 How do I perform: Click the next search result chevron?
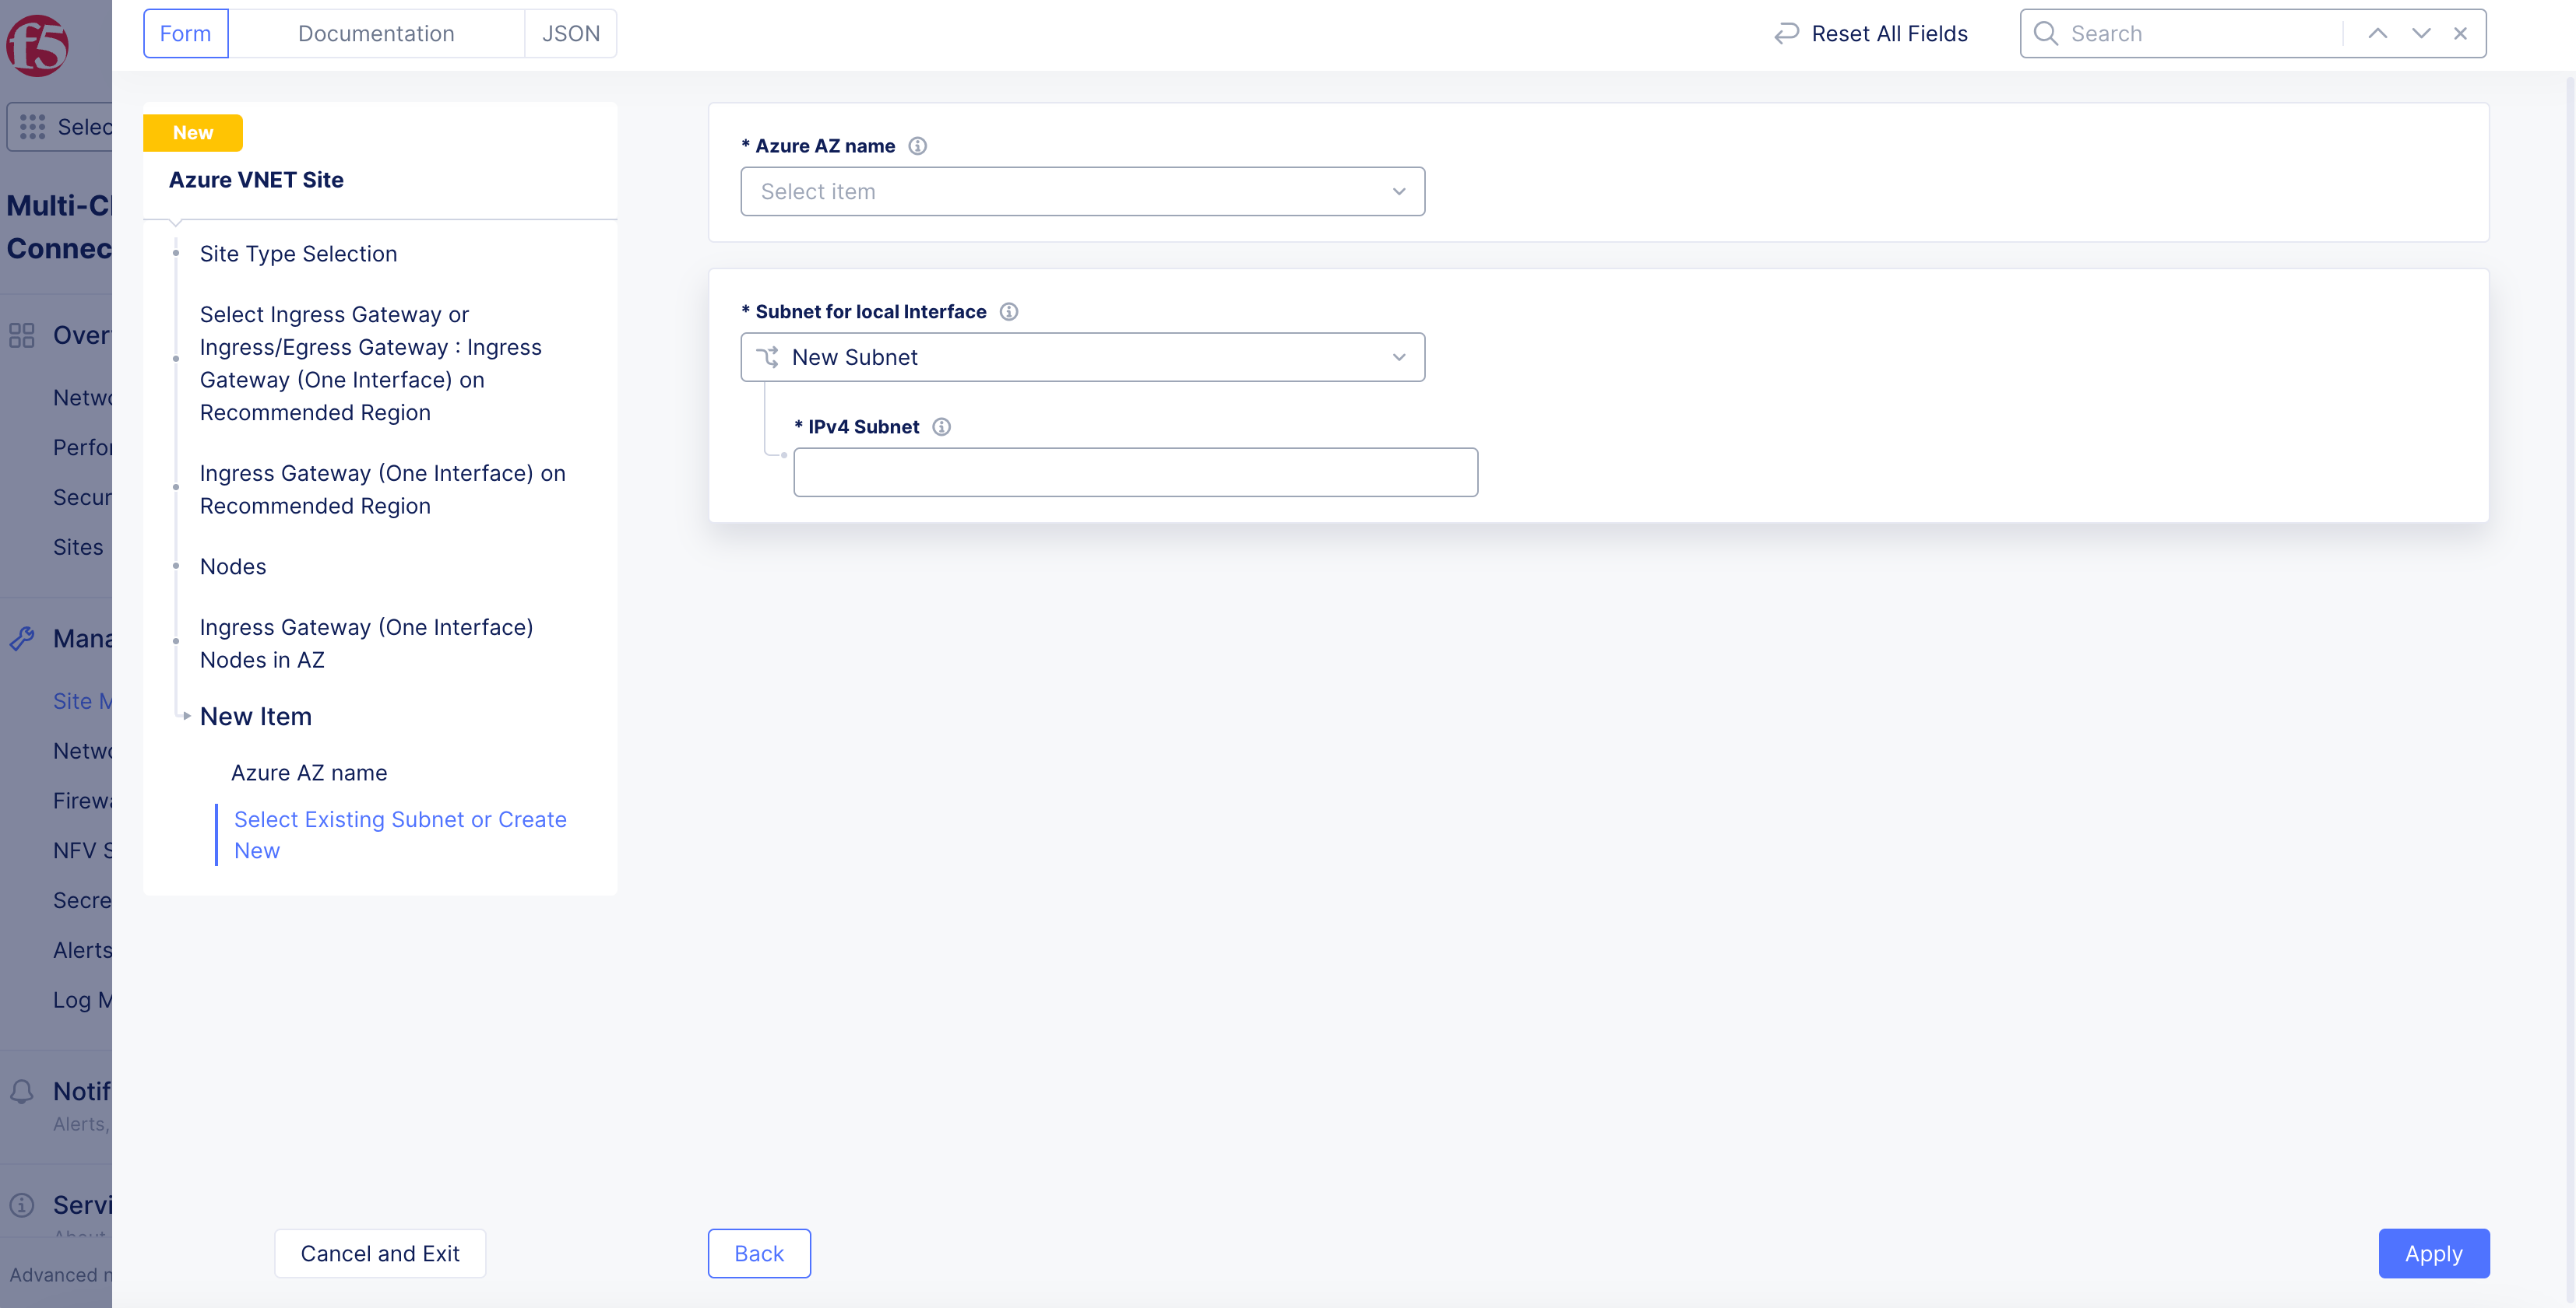coord(2420,33)
